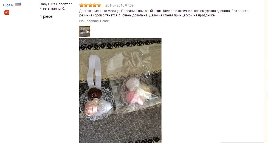Click the cyan share bar at right edge

[x=267, y=95]
